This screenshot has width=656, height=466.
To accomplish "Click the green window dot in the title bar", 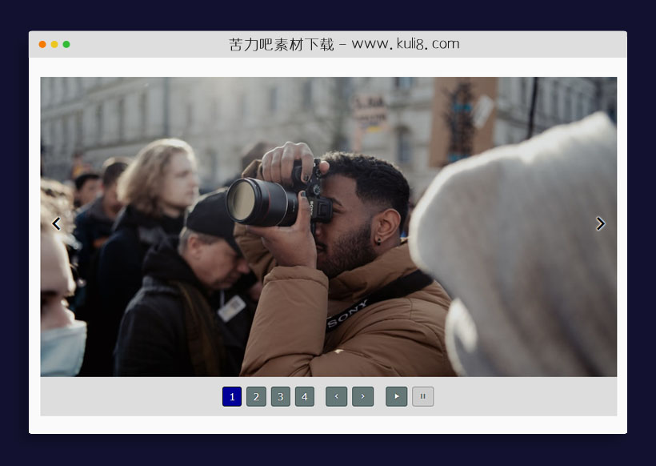I will point(66,44).
